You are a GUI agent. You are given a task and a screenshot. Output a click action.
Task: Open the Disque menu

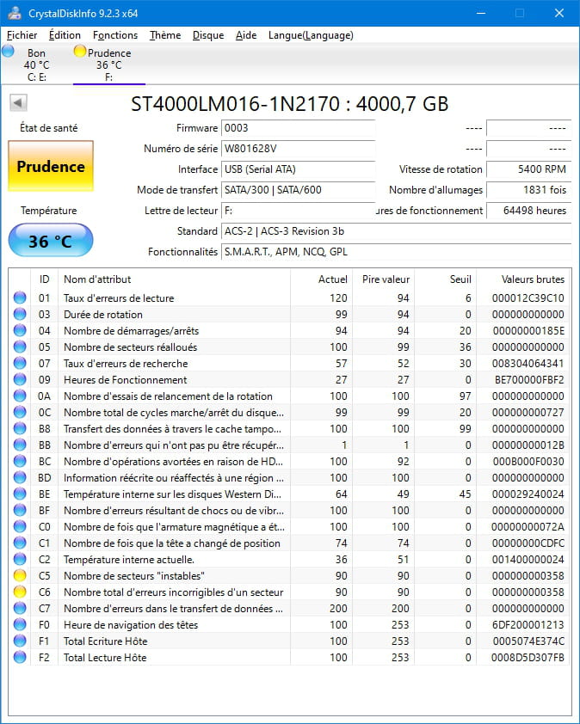pyautogui.click(x=208, y=35)
